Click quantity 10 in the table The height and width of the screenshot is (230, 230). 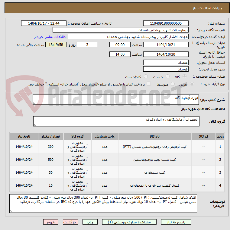(x=51, y=185)
